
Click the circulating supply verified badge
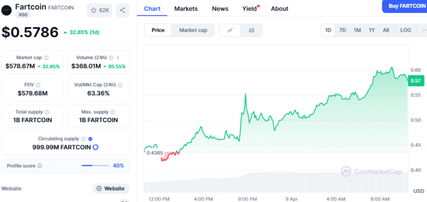pos(90,139)
